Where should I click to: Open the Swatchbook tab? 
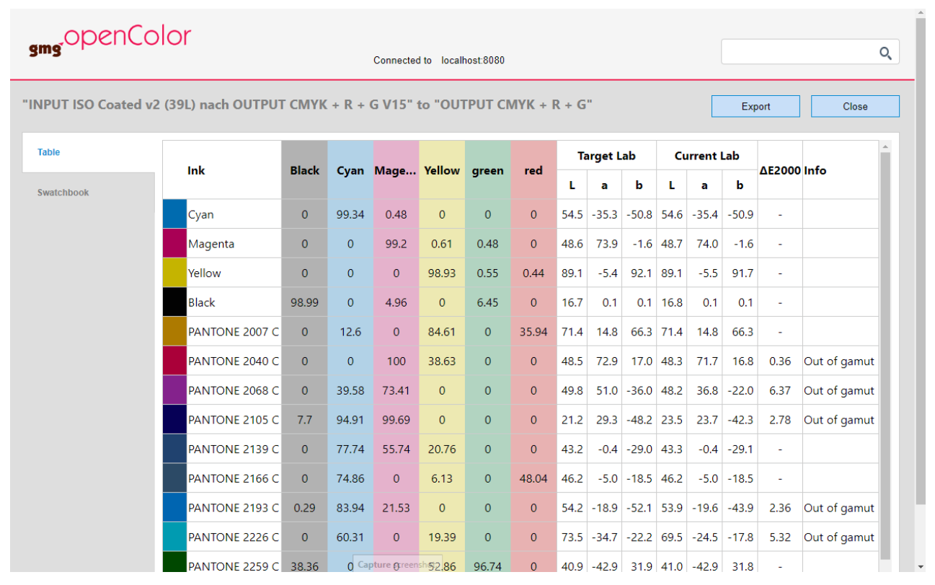point(88,193)
